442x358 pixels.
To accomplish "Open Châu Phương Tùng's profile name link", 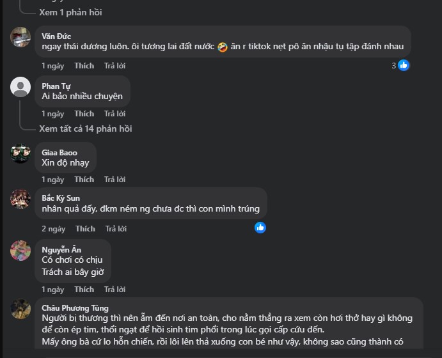I will (x=75, y=308).
